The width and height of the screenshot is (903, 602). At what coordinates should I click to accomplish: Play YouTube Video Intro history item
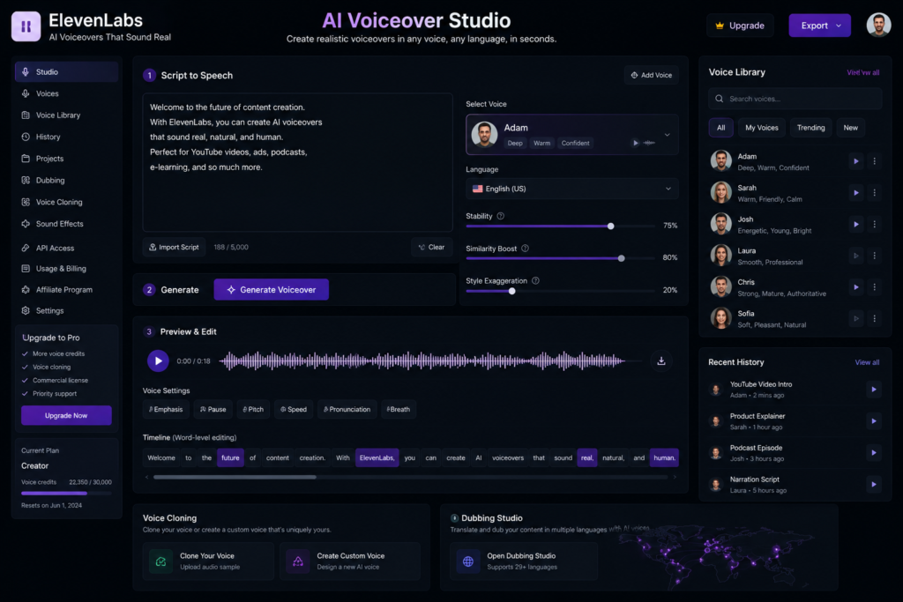(874, 390)
